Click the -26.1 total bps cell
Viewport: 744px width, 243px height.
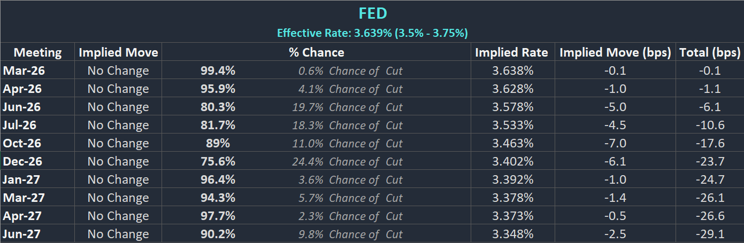coord(710,198)
